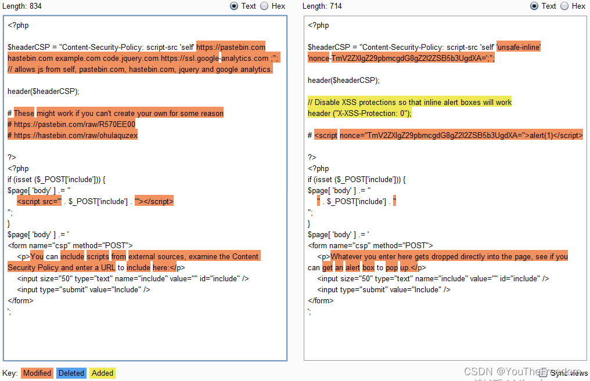This screenshot has height=381, width=590.
Task: Click "' . $_POST['include'] . '" line in right pane
Action: pos(357,201)
